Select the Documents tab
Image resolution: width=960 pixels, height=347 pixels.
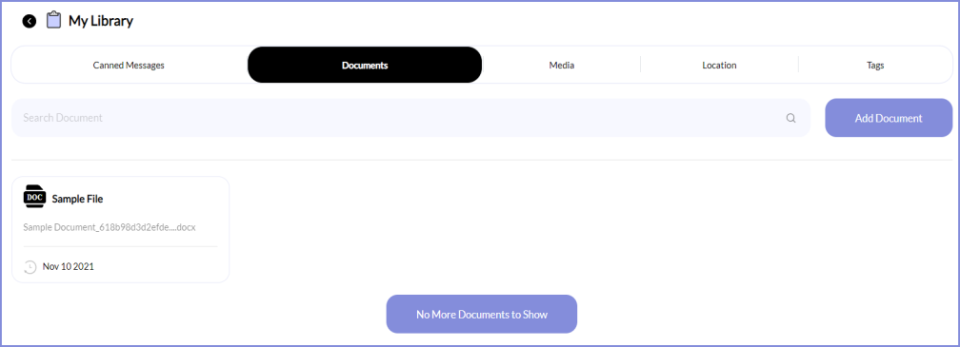tap(365, 65)
